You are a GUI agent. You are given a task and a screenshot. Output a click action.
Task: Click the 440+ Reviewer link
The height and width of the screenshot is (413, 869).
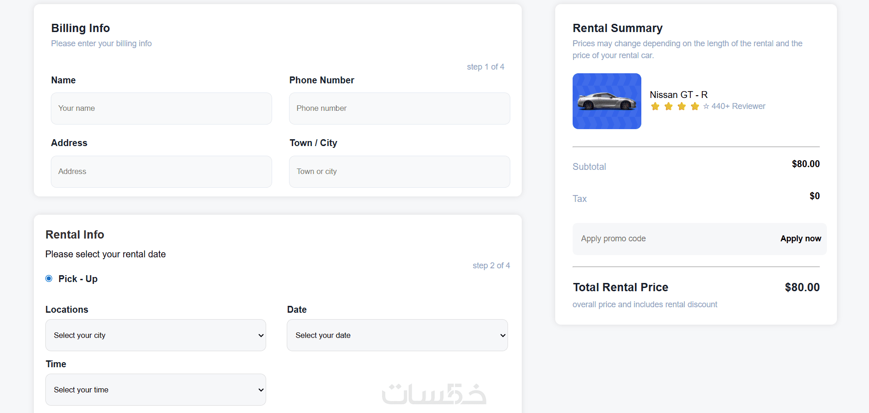click(738, 106)
